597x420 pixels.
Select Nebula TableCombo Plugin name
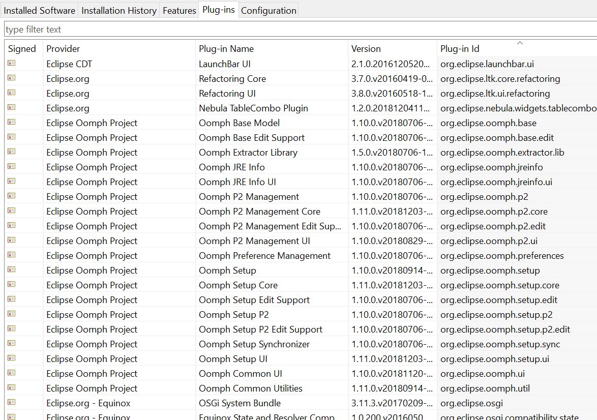pos(253,108)
